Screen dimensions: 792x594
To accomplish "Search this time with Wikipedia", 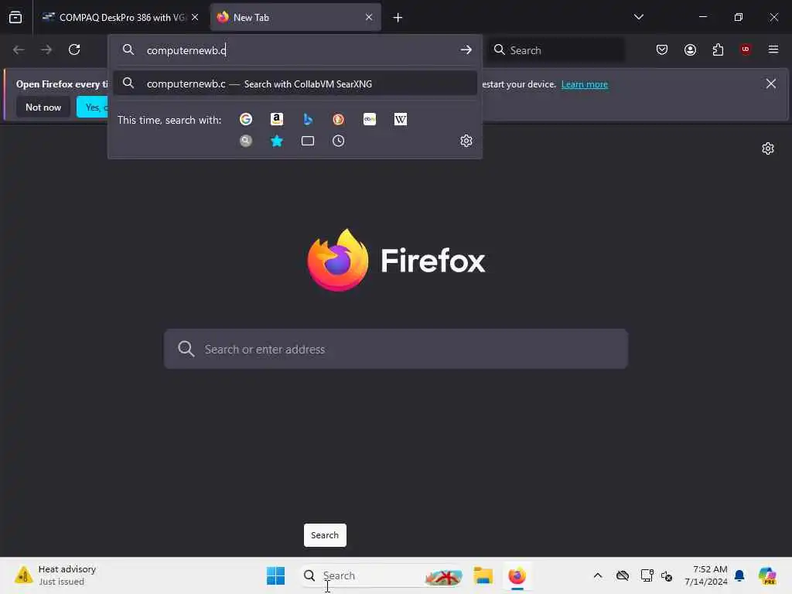I will pos(401,119).
